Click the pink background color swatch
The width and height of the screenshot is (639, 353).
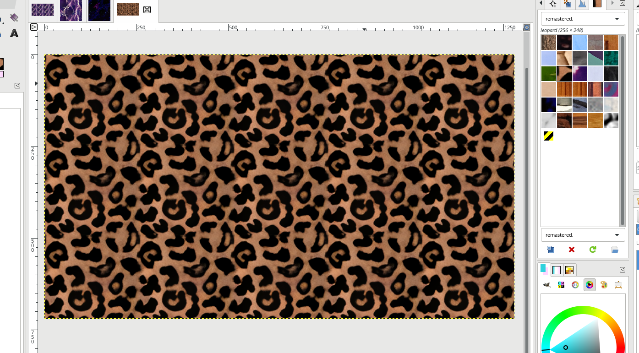pos(1,74)
